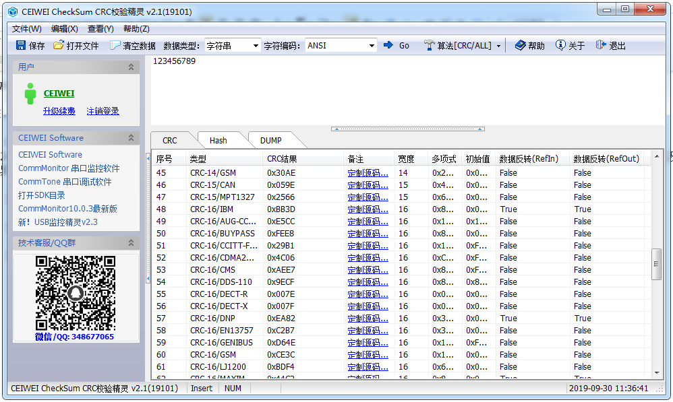This screenshot has height=402, width=673.
Task: Click the 升级续费 link
Action: pos(59,111)
